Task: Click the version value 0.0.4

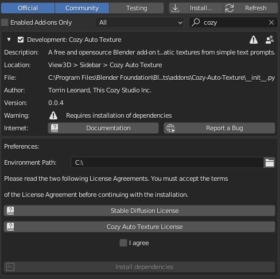Action: pyautogui.click(x=56, y=103)
